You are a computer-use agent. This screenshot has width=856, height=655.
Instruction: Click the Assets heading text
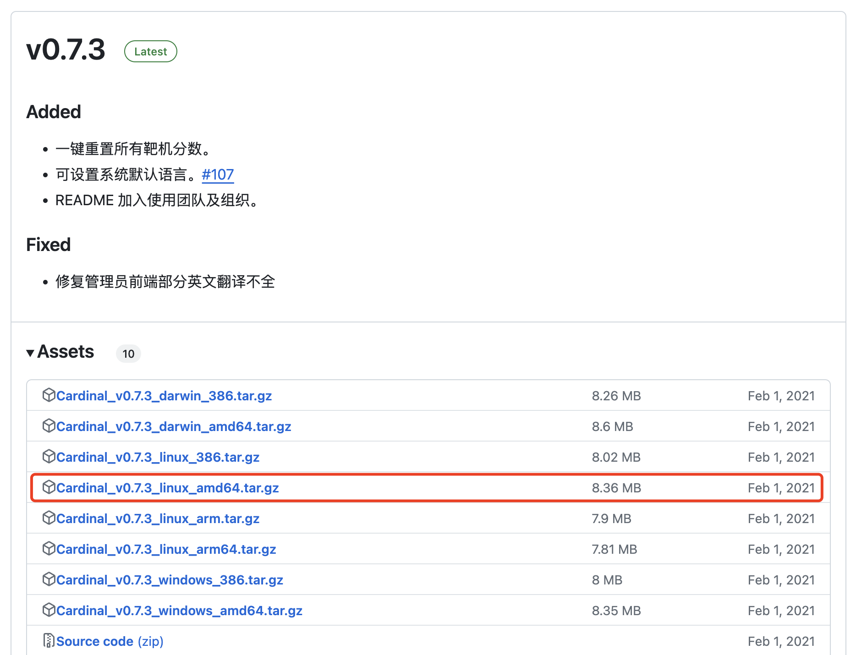click(66, 352)
